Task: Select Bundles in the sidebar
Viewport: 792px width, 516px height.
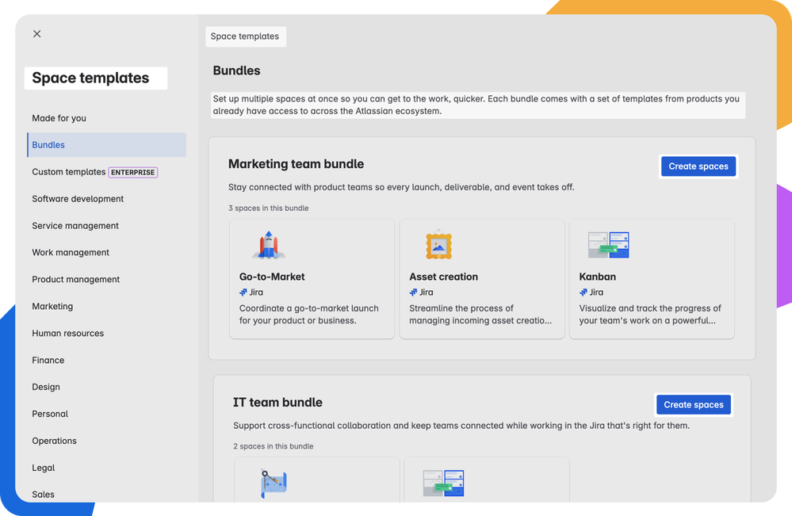Action: point(106,145)
